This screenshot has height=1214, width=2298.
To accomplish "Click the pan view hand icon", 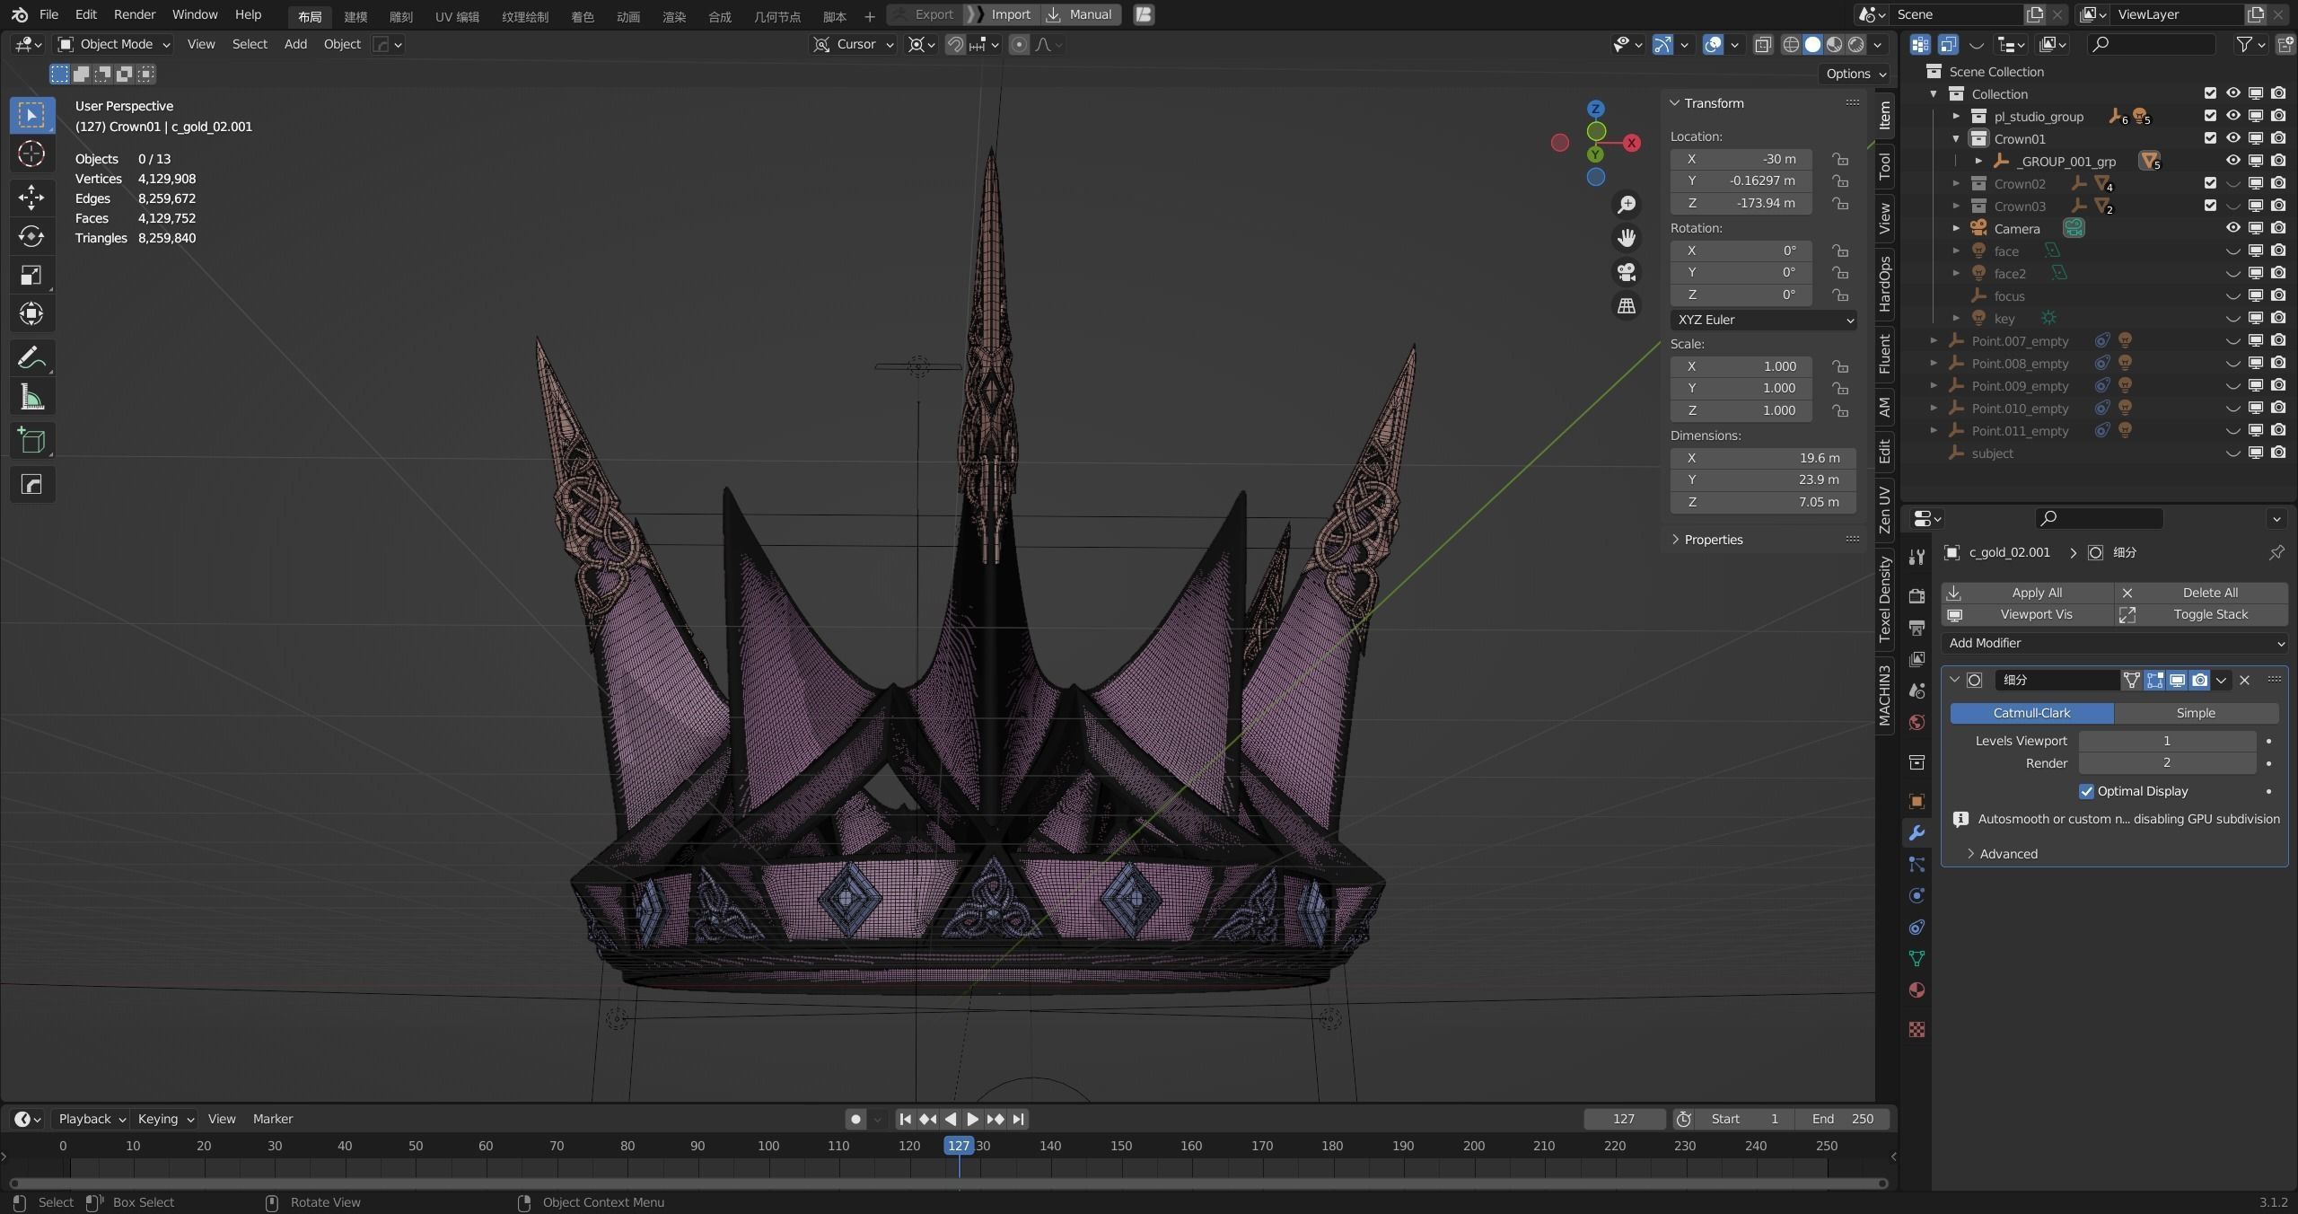I will 1626,238.
